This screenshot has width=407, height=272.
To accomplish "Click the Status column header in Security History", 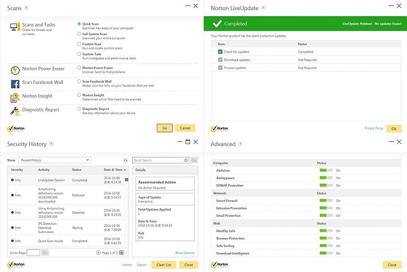I will point(76,170).
